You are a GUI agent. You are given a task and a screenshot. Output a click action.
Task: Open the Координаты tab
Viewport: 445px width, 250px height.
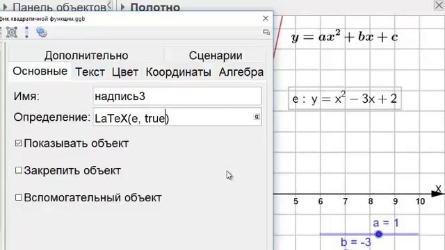178,72
